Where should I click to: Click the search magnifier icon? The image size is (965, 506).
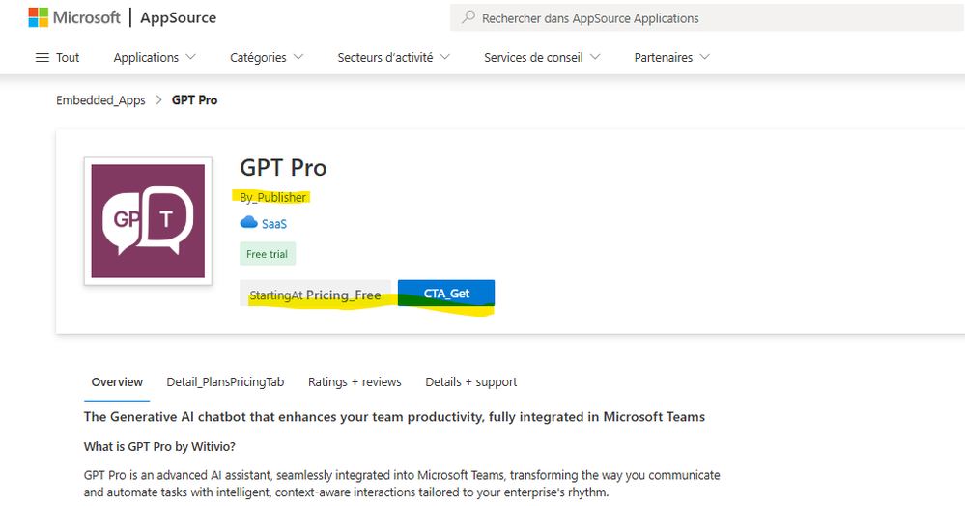[468, 17]
